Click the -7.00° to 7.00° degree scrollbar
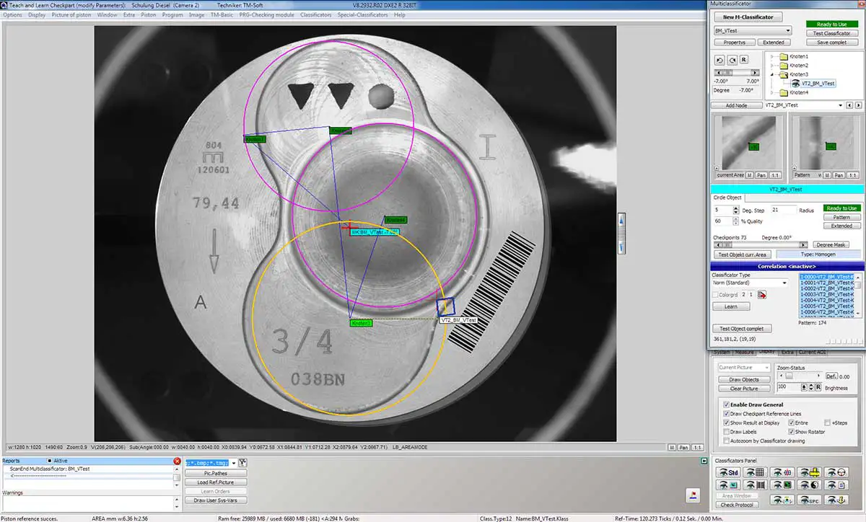The width and height of the screenshot is (866, 522). pos(737,73)
